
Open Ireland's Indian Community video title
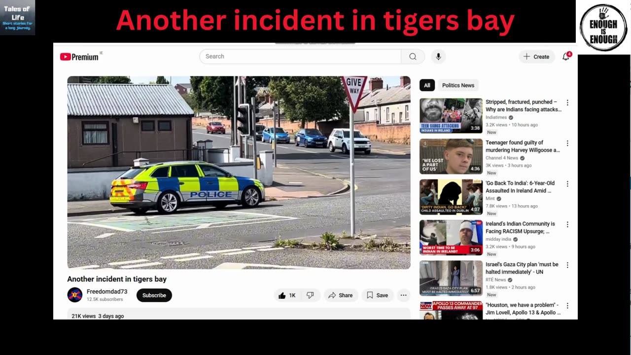[520, 227]
